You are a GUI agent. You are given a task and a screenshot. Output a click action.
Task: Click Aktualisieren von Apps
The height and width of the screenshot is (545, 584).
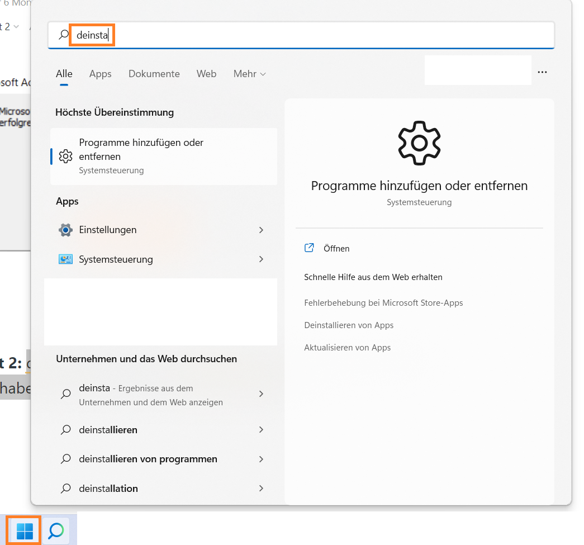coord(347,347)
